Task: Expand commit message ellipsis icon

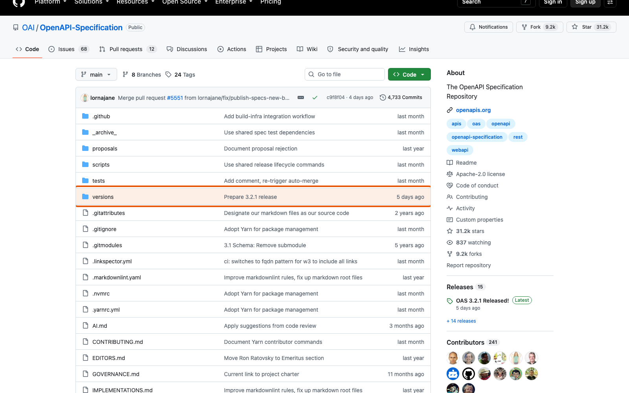Action: pos(301,97)
